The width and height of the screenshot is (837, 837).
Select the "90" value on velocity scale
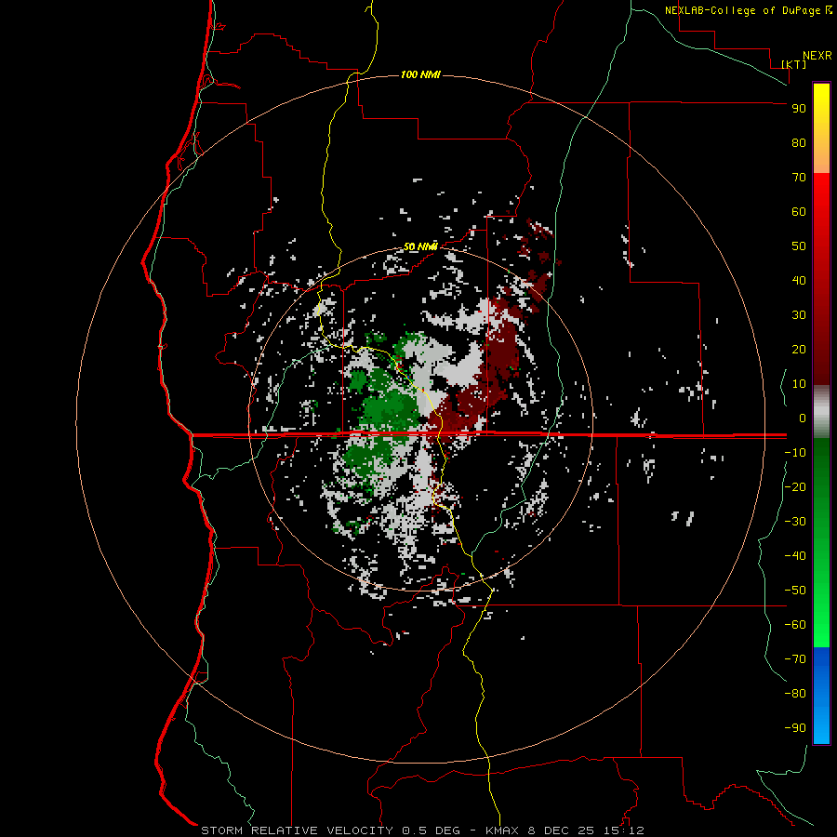(x=799, y=109)
